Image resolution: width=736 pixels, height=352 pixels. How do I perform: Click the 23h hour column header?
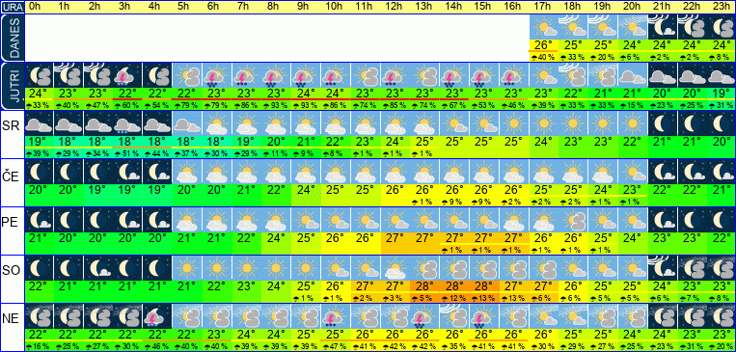pos(722,7)
